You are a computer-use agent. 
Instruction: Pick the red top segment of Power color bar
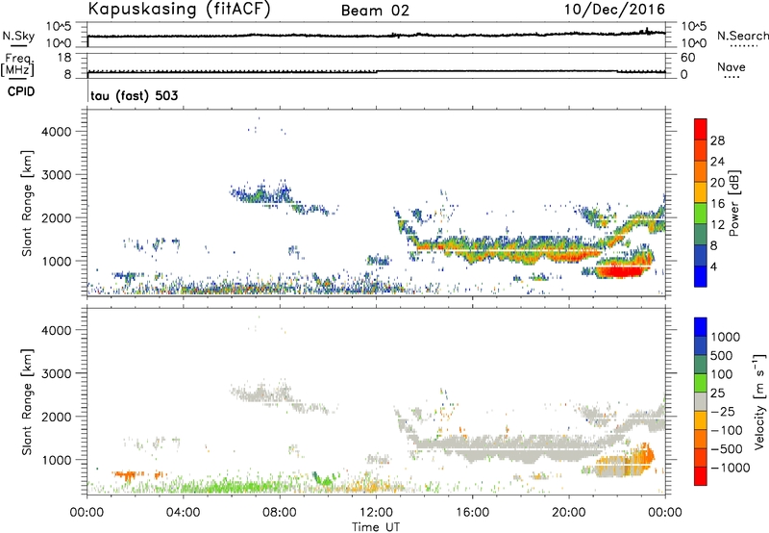tap(701, 130)
